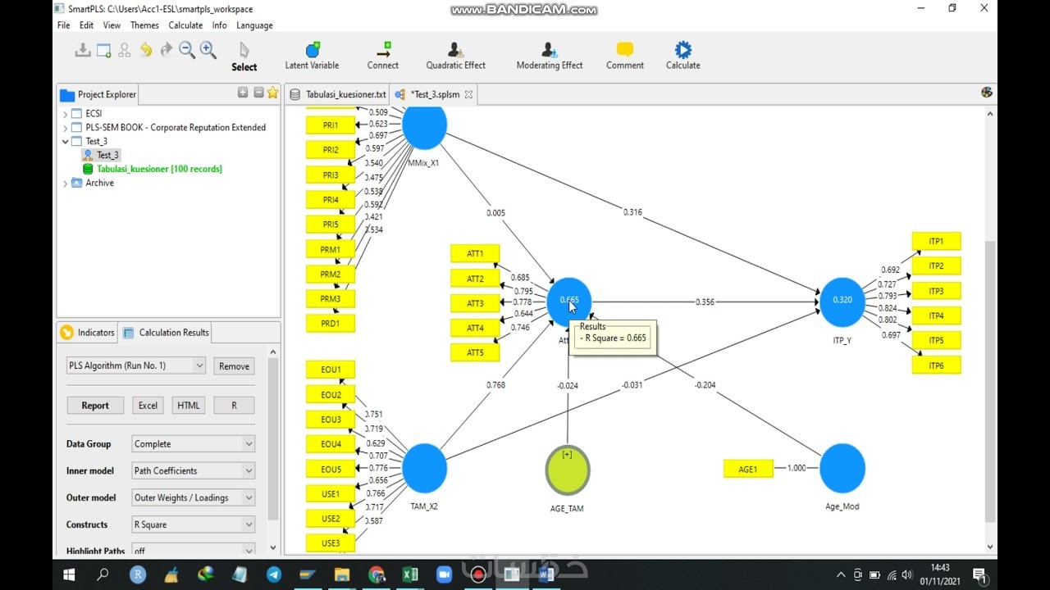Image resolution: width=1050 pixels, height=590 pixels.
Task: Expand all projects with the plus icon
Action: [243, 93]
